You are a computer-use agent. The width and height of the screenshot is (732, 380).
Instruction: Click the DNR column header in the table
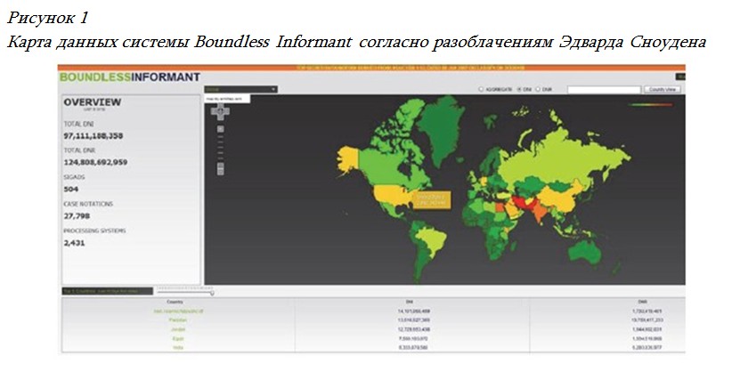(642, 303)
